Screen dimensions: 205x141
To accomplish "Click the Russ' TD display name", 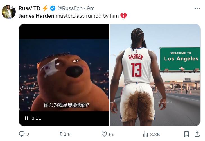I will tap(30, 8).
